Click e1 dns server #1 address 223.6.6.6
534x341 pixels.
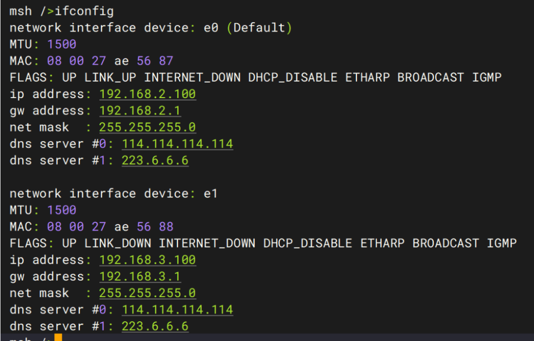pyautogui.click(x=155, y=326)
